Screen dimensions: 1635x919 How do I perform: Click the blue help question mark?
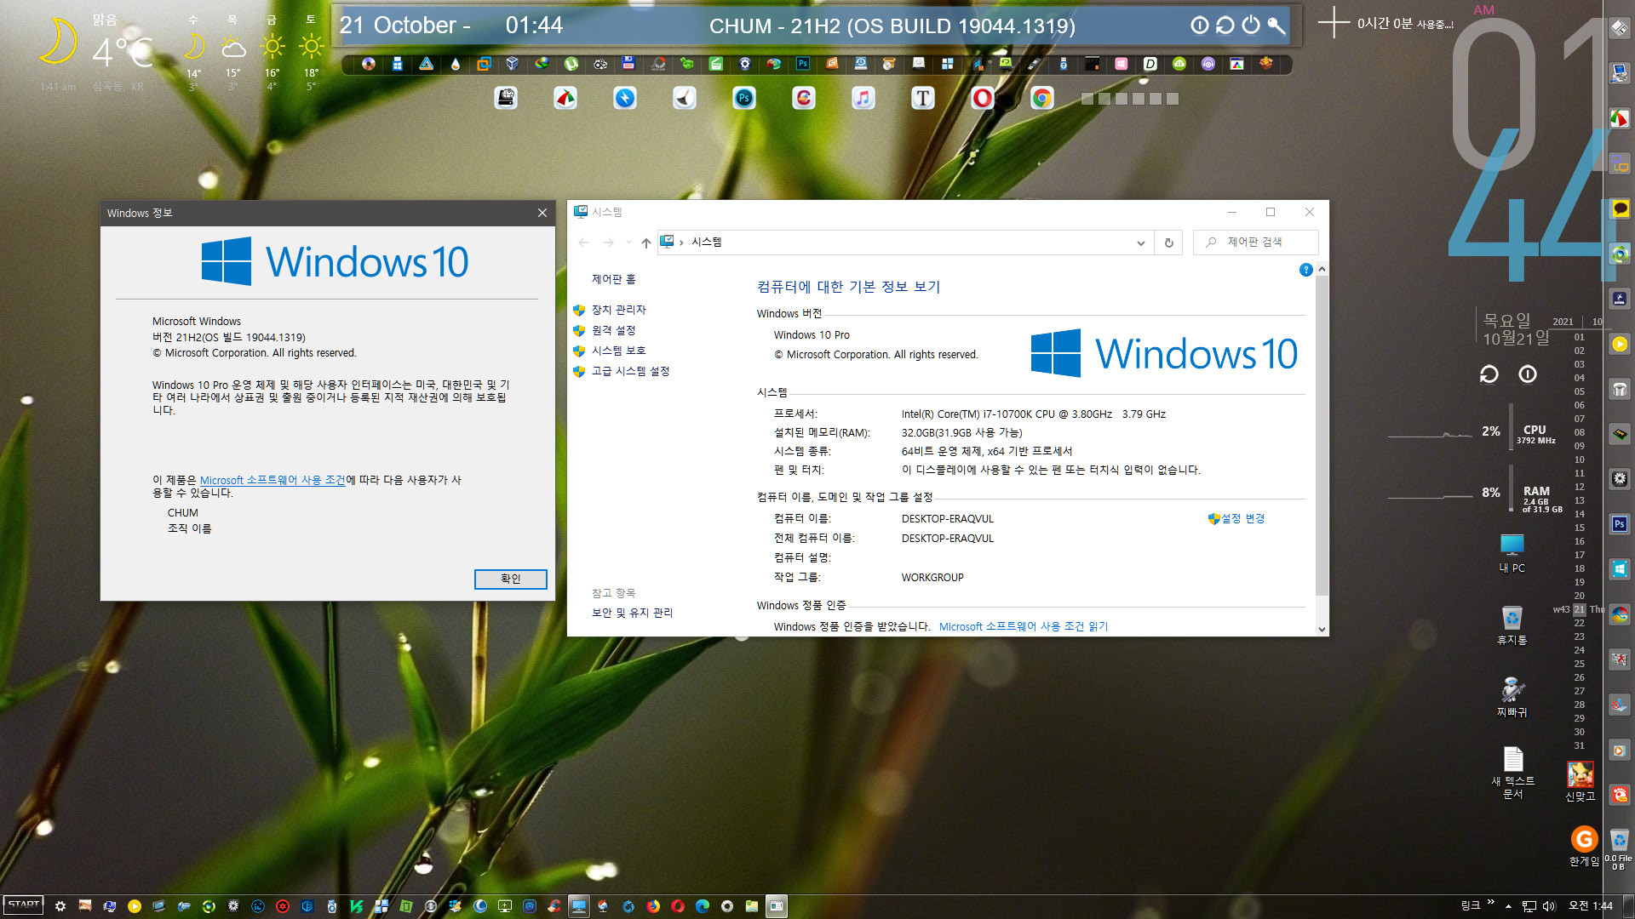pos(1305,270)
